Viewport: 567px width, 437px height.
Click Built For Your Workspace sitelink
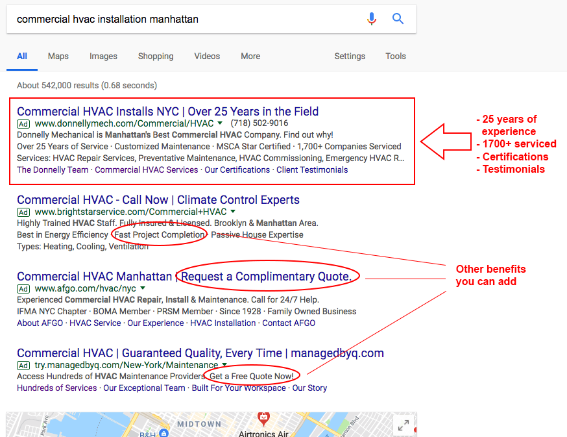pos(239,388)
